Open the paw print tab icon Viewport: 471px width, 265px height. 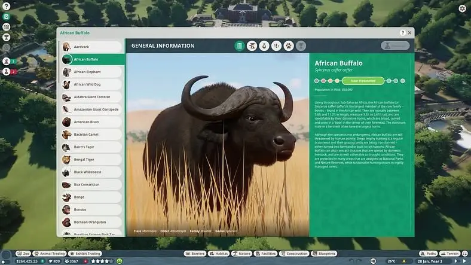click(289, 46)
